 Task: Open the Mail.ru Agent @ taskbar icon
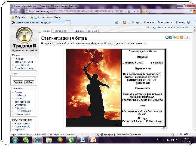click(x=71, y=140)
